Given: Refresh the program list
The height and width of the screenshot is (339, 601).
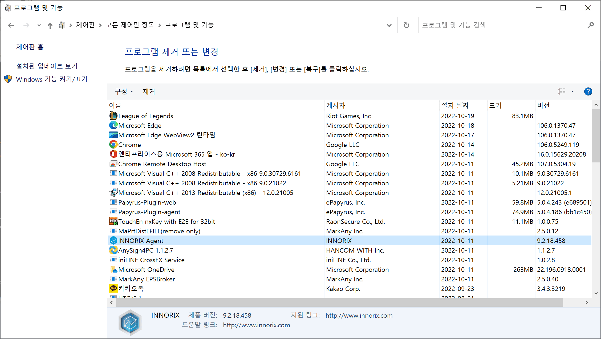Looking at the screenshot, I should 406,25.
